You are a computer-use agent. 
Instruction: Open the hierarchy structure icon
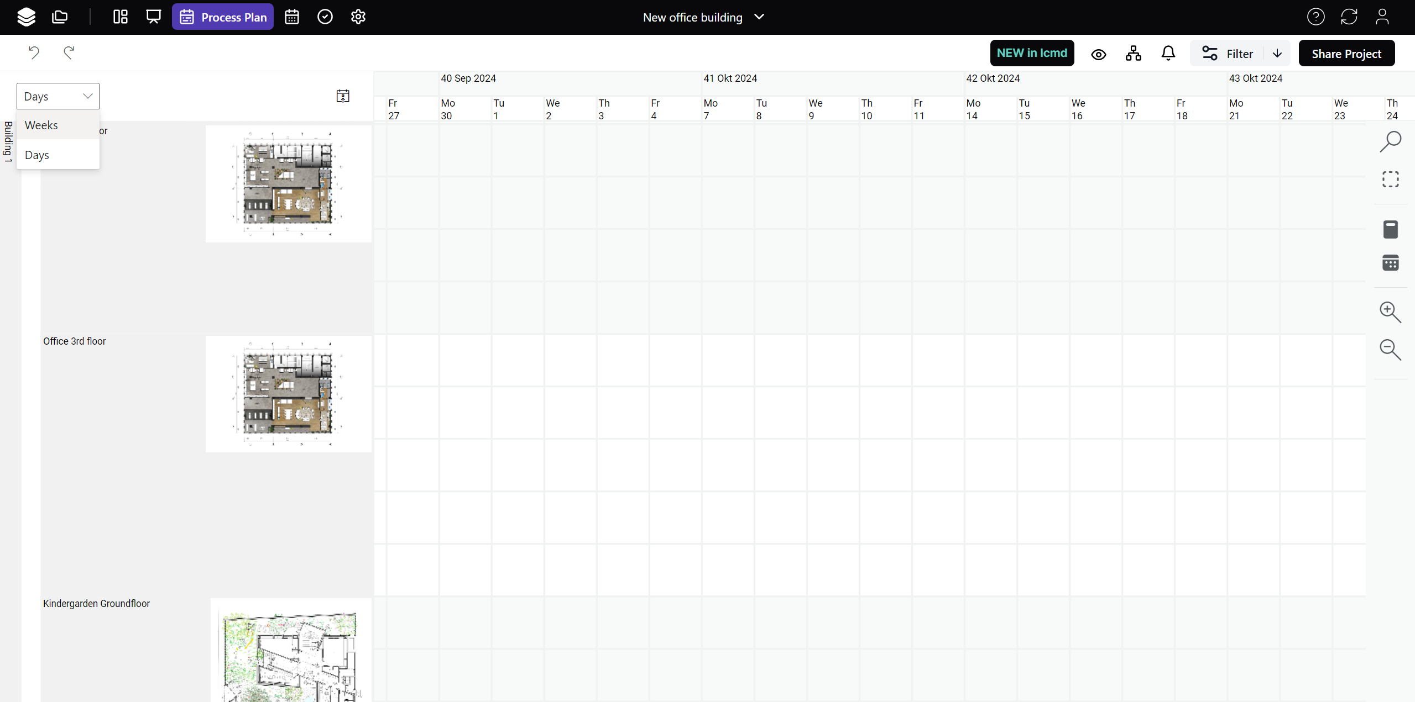click(x=1133, y=54)
